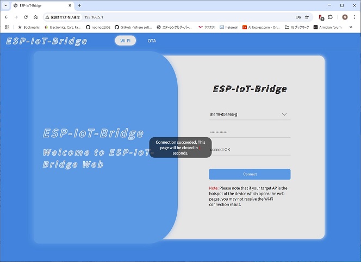361x262 pixels.
Task: Click the Wi-Fi password field
Action: 250,132
